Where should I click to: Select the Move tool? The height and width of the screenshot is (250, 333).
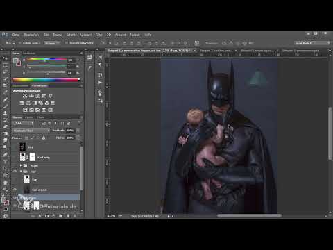[x=5, y=58]
